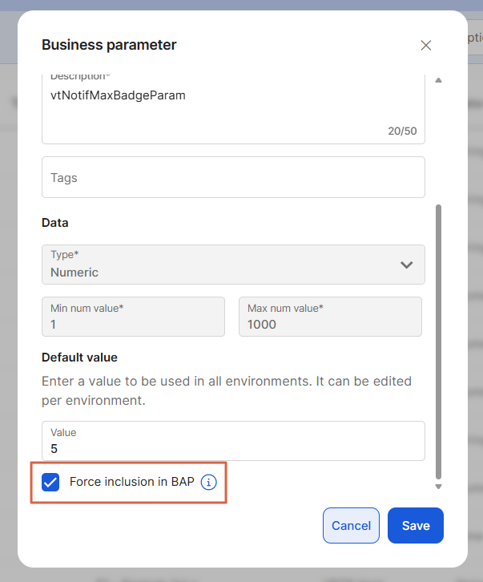Click the 'Default value' section heading

[x=79, y=358]
